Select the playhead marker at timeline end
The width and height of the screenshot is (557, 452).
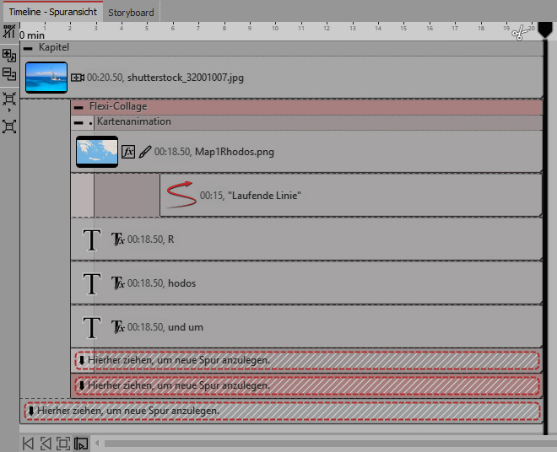pyautogui.click(x=545, y=30)
